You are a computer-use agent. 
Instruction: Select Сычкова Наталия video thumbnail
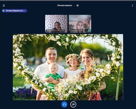click(x=80, y=23)
